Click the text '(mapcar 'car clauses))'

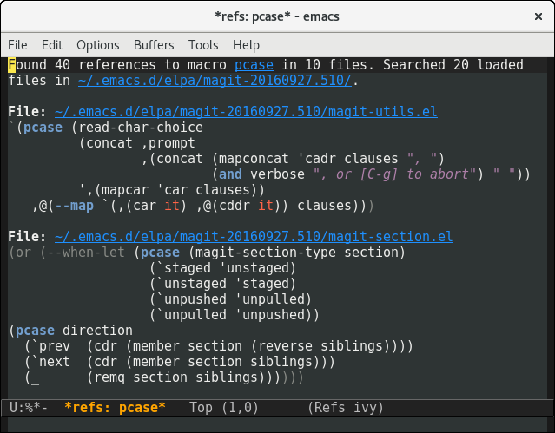(180, 190)
